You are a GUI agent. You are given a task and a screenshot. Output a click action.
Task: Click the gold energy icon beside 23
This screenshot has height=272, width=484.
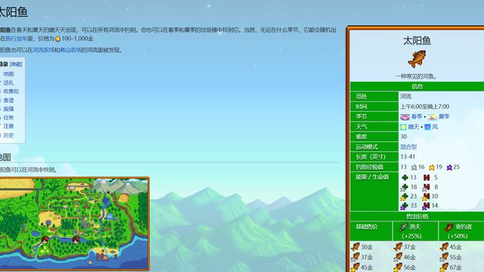[x=405, y=196]
